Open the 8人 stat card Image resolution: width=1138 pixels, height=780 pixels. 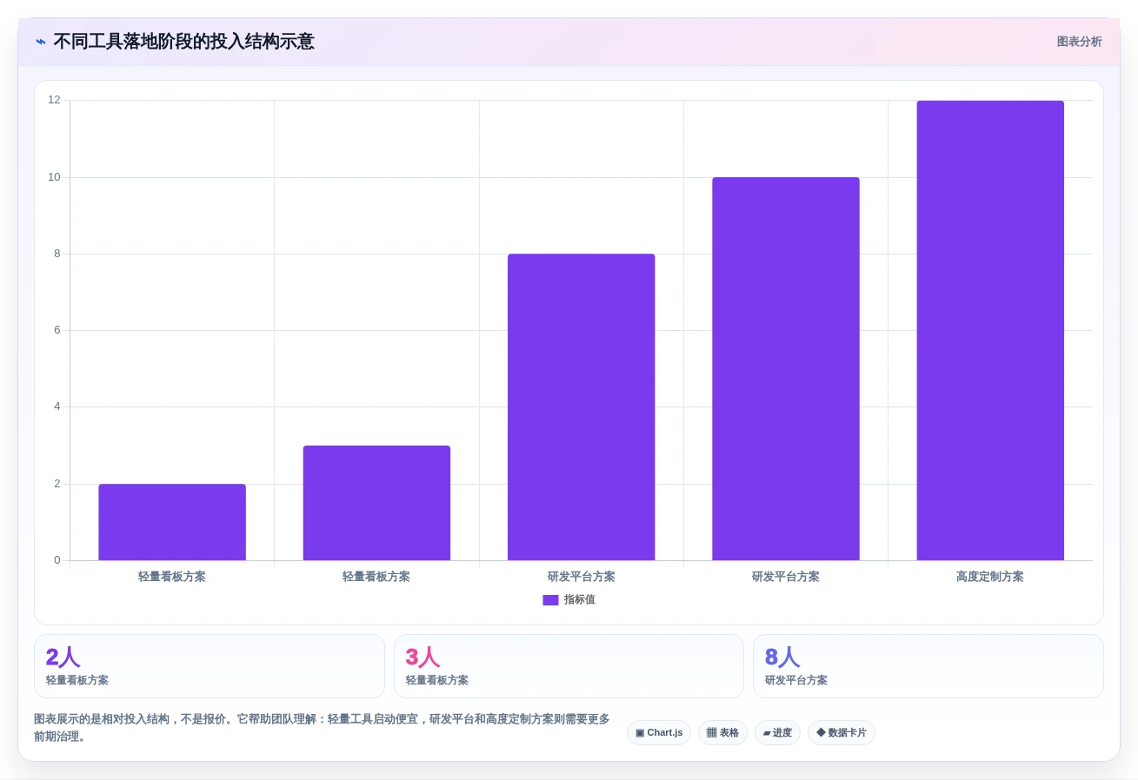(x=928, y=666)
